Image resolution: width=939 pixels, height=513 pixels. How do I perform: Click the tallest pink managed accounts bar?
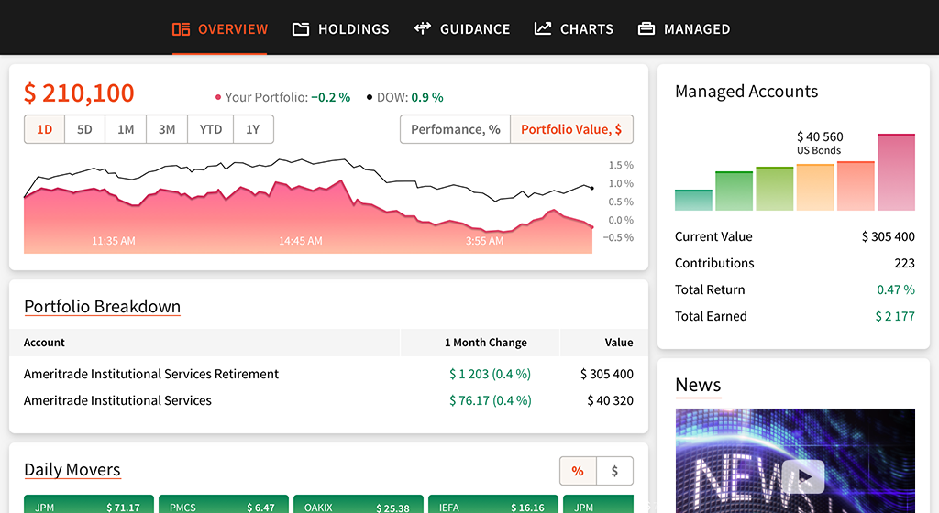(x=896, y=172)
